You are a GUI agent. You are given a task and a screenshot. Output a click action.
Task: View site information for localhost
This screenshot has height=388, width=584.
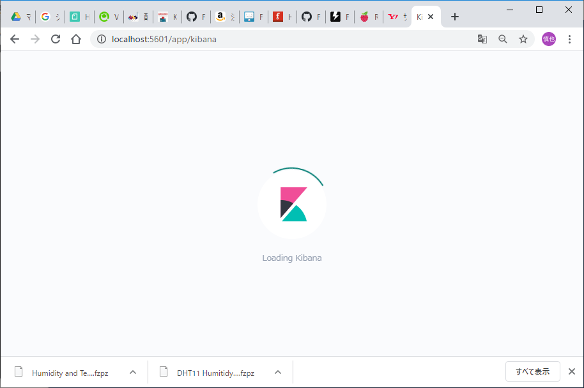[102, 39]
